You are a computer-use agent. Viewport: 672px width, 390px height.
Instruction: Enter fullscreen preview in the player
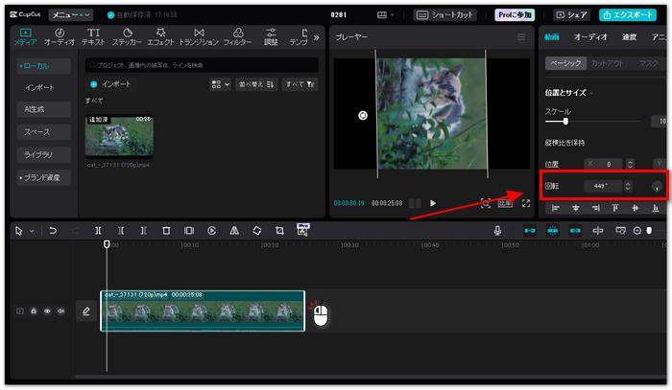pyautogui.click(x=525, y=203)
